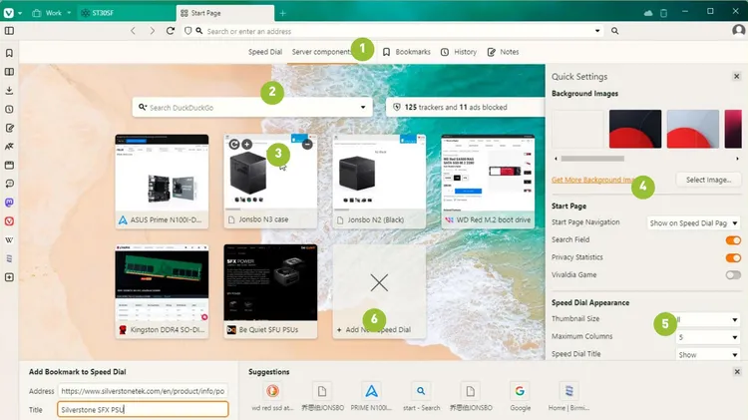This screenshot has width=748, height=420.
Task: Open the Vivaldi main menu logo
Action: pyautogui.click(x=9, y=13)
